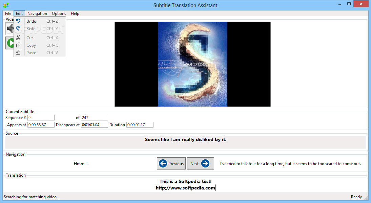Viewport: 371px width, 203px height.
Task: Click the upcoming subtitle text 'I've tried to talk'
Action: coord(290,164)
